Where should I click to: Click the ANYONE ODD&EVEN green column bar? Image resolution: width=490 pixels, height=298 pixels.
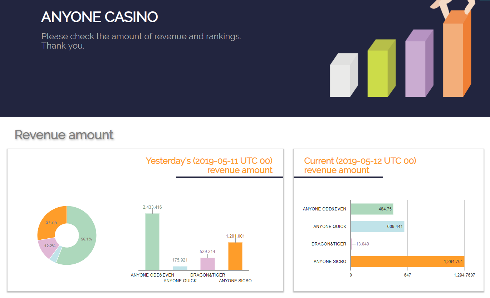pyautogui.click(x=152, y=242)
